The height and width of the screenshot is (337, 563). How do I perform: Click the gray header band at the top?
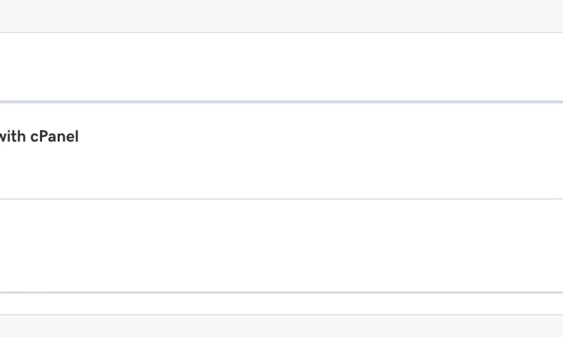[281, 15]
